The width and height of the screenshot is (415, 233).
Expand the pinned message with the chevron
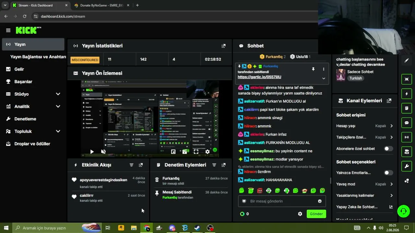[323, 78]
